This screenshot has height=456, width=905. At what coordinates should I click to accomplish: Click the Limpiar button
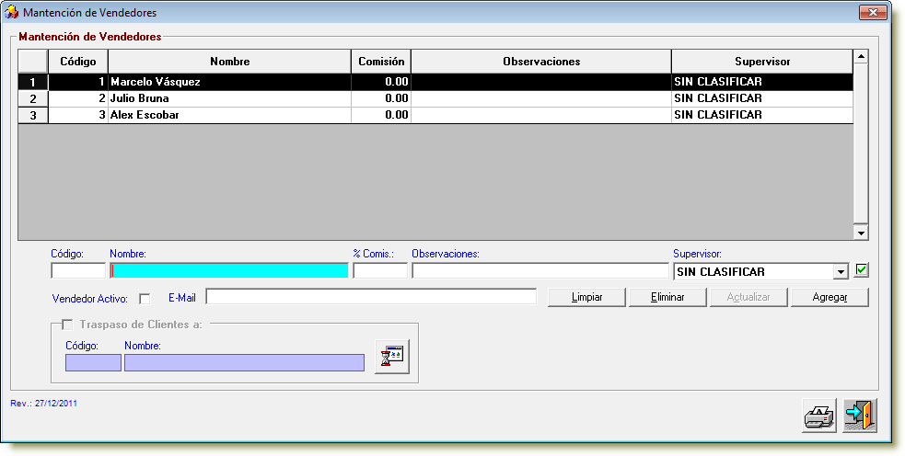click(586, 298)
